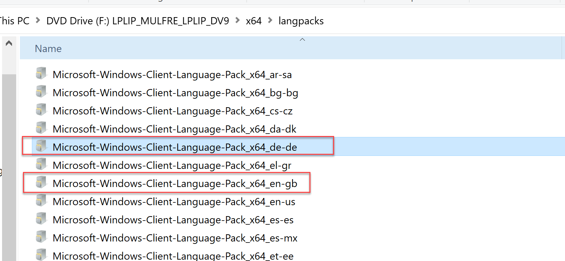Expand chevron after This PC breadcrumb
Viewport: 565px width, 261px height.
tap(38, 21)
